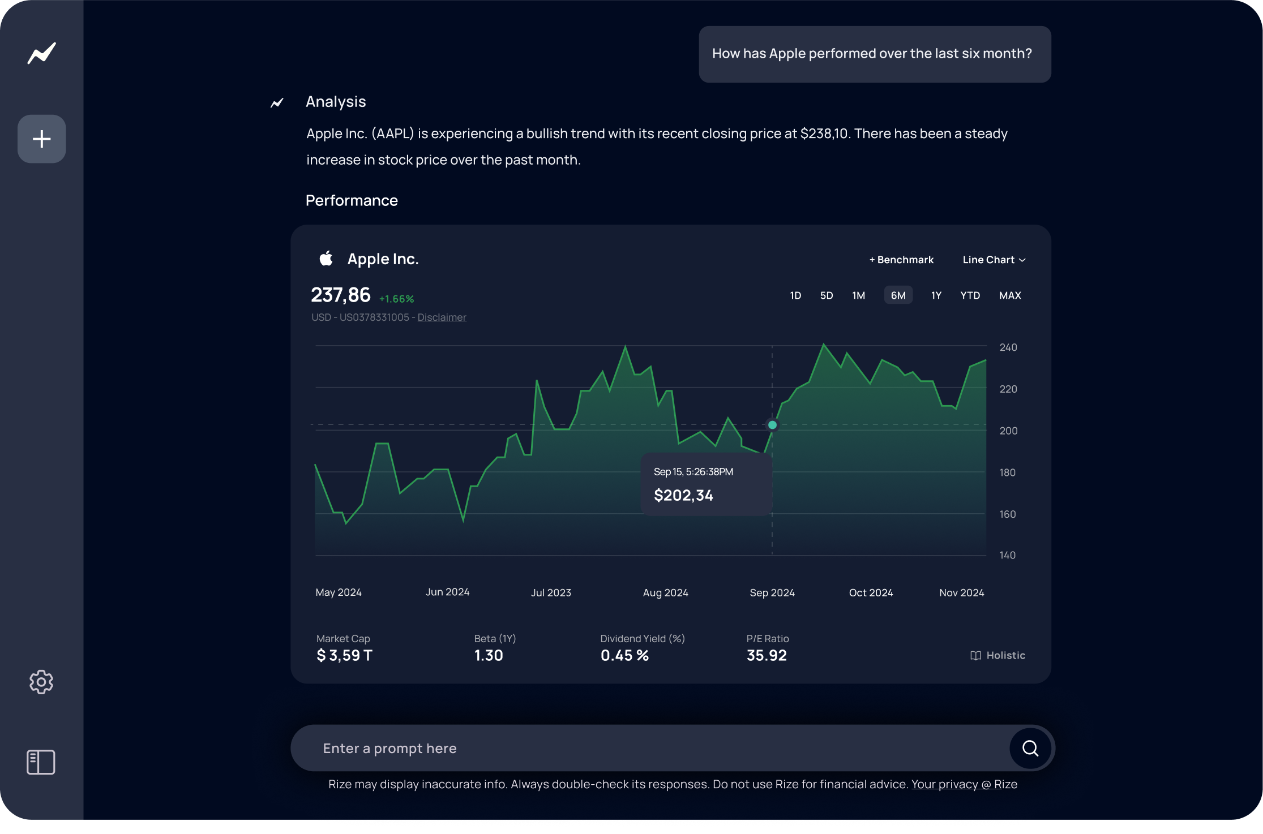Submit the prompt with the search icon button
Image resolution: width=1263 pixels, height=834 pixels.
(x=1030, y=749)
